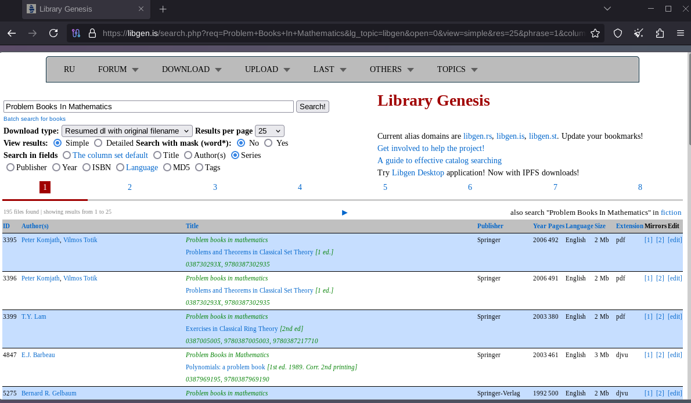Open the libgen.rs alias link
691x403 pixels.
pos(477,136)
